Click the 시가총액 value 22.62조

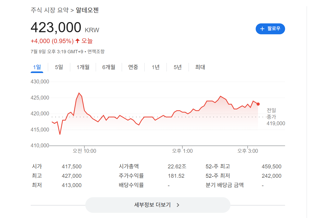click(x=177, y=167)
